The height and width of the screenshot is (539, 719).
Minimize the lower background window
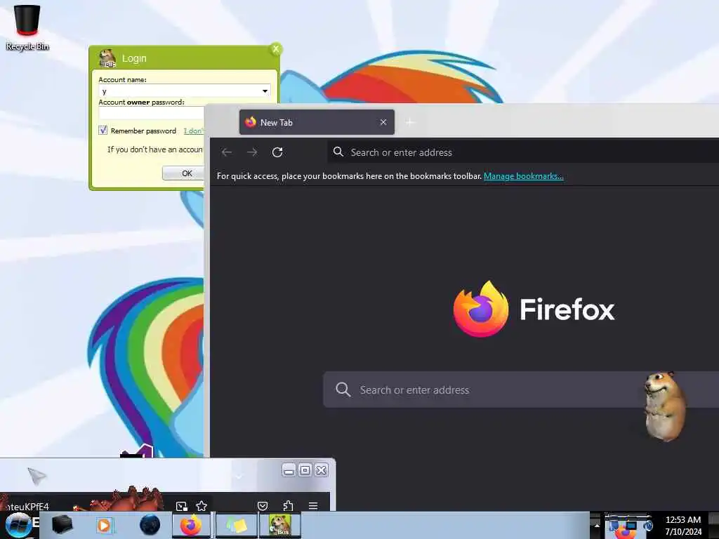click(289, 470)
